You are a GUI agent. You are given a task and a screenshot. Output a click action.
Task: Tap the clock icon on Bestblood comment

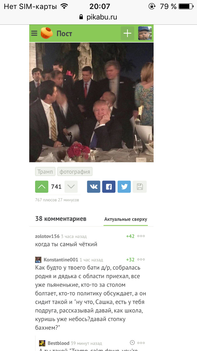click(x=132, y=342)
